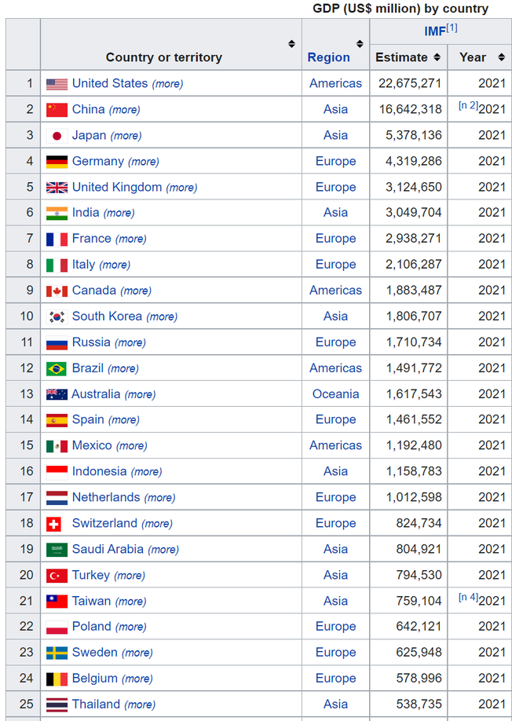The height and width of the screenshot is (721, 512).
Task: Click the Germany flag icon
Action: coord(57,161)
